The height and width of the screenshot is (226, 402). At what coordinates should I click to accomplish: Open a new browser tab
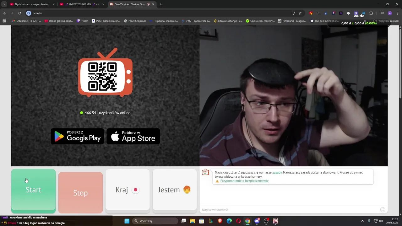[x=161, y=4]
